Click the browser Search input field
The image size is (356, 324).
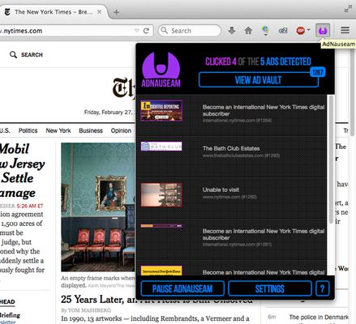(x=190, y=31)
